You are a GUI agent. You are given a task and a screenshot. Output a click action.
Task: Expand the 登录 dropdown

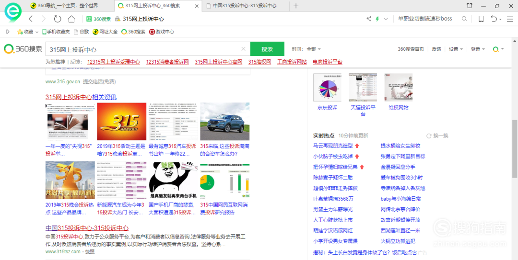tap(478, 49)
